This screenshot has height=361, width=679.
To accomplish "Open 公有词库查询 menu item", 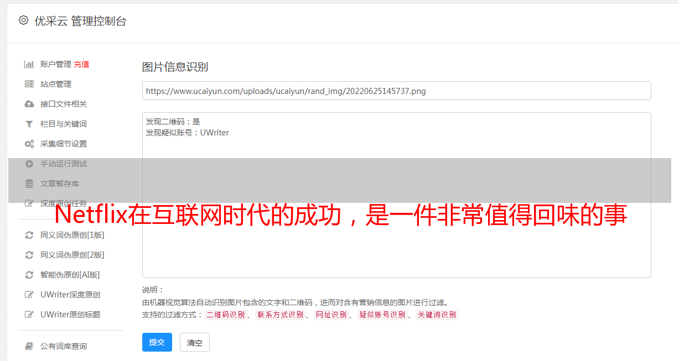I will 64,346.
